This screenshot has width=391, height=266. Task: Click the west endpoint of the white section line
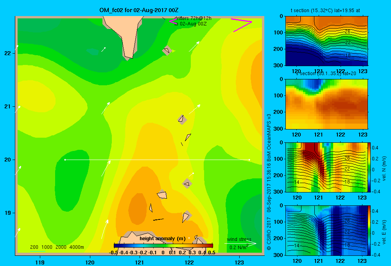65,160
